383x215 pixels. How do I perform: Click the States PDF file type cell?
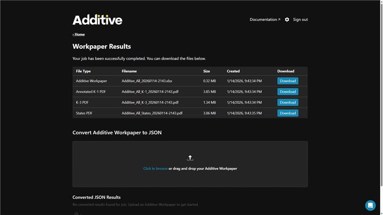[84, 113]
